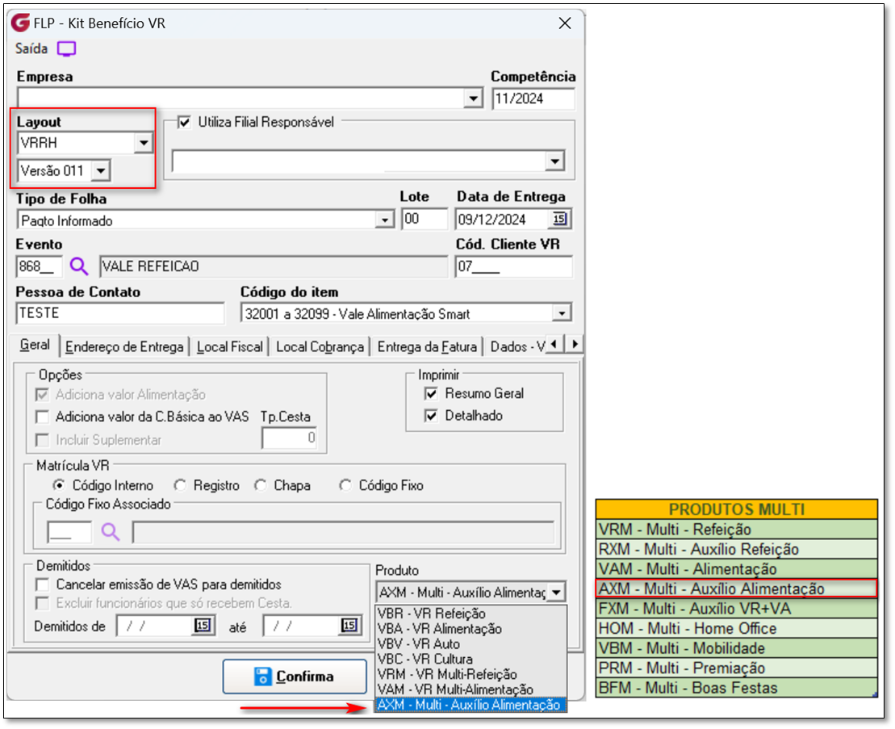Open the Filial Responsável dropdown
Viewport: 895px width, 729px height.
(554, 161)
